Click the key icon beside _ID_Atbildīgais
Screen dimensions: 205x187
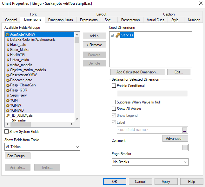[8, 115]
